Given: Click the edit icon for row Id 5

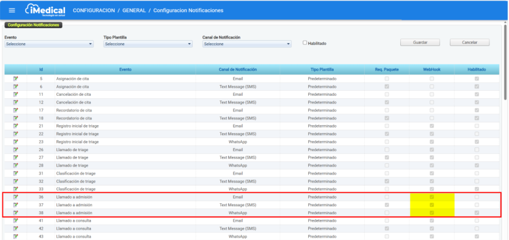Looking at the screenshot, I should click(x=16, y=78).
